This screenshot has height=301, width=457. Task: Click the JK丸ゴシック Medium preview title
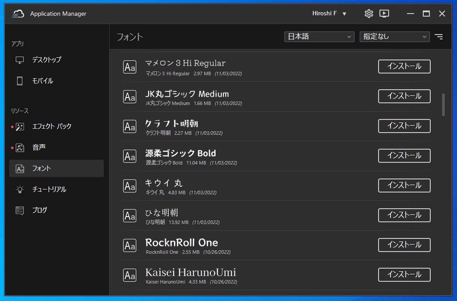(x=187, y=94)
